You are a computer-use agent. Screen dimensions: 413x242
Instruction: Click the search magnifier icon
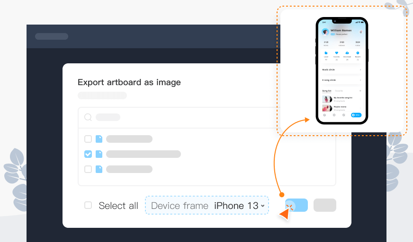click(x=88, y=117)
